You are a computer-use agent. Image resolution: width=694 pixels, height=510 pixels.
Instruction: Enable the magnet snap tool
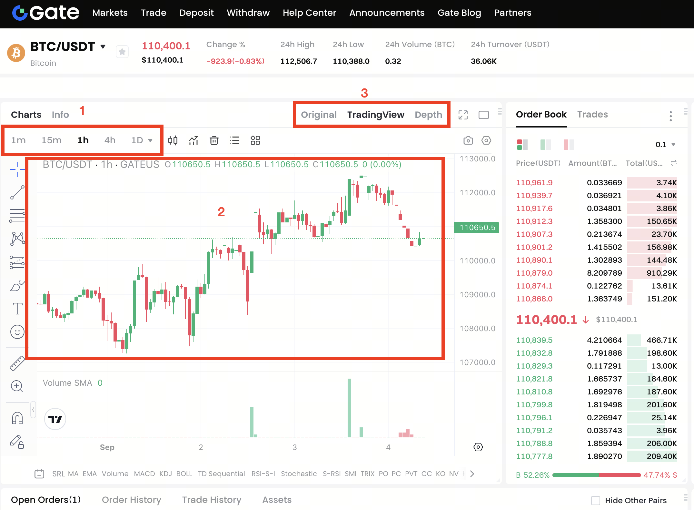pos(17,418)
